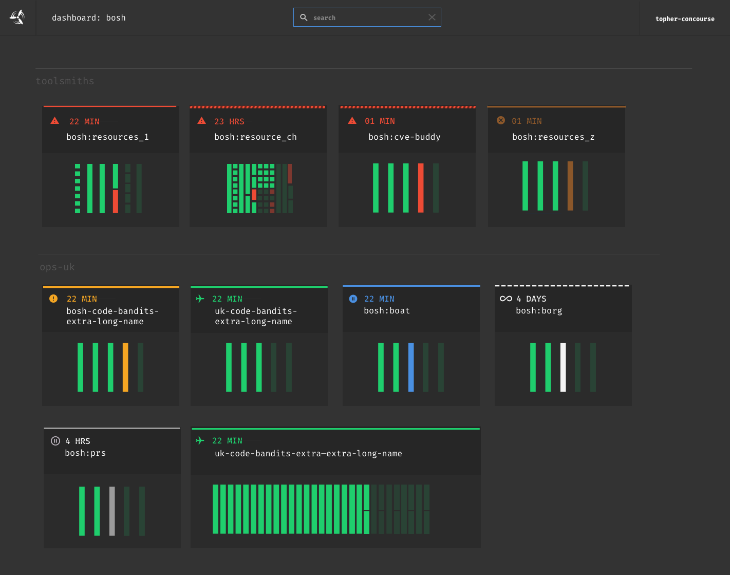Open the bosh:borg pipeline
This screenshot has width=730, height=575.
point(538,310)
